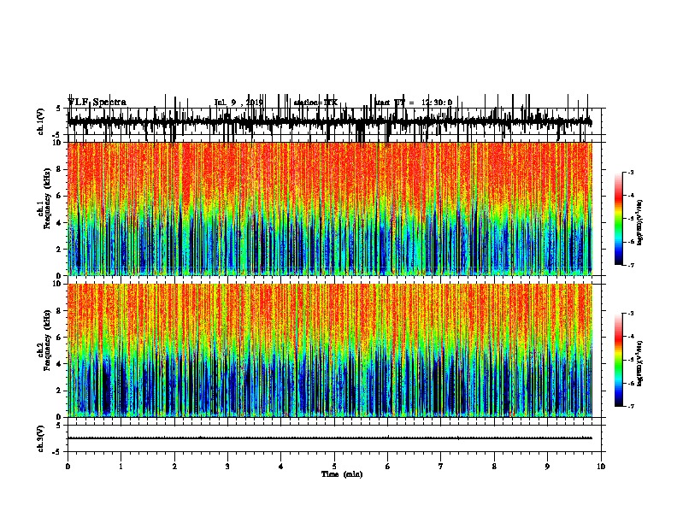Click the "8" kHz tick of ch.2 spectrogram
Image resolution: width=677 pixels, height=523 pixels.
[59, 311]
